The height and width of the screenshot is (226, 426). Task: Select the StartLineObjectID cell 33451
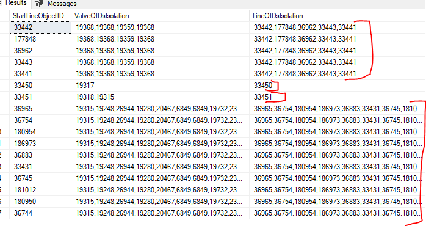(40, 97)
